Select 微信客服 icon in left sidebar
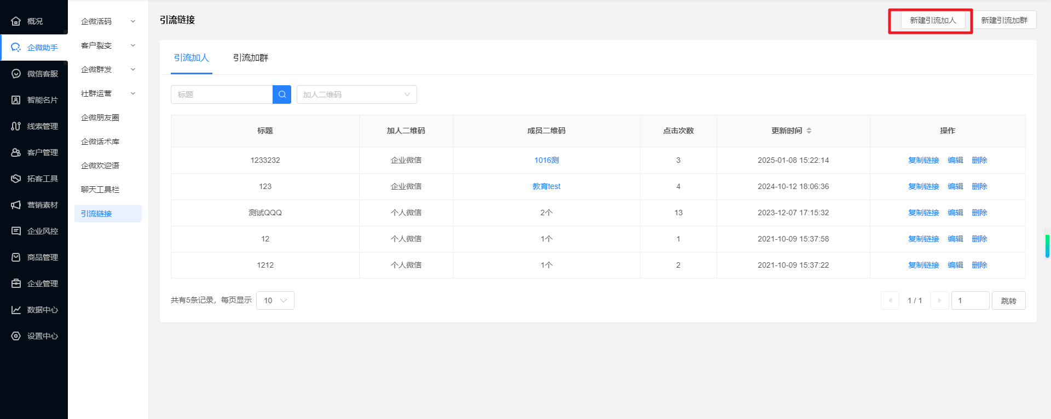Image resolution: width=1051 pixels, height=419 pixels. [x=16, y=74]
